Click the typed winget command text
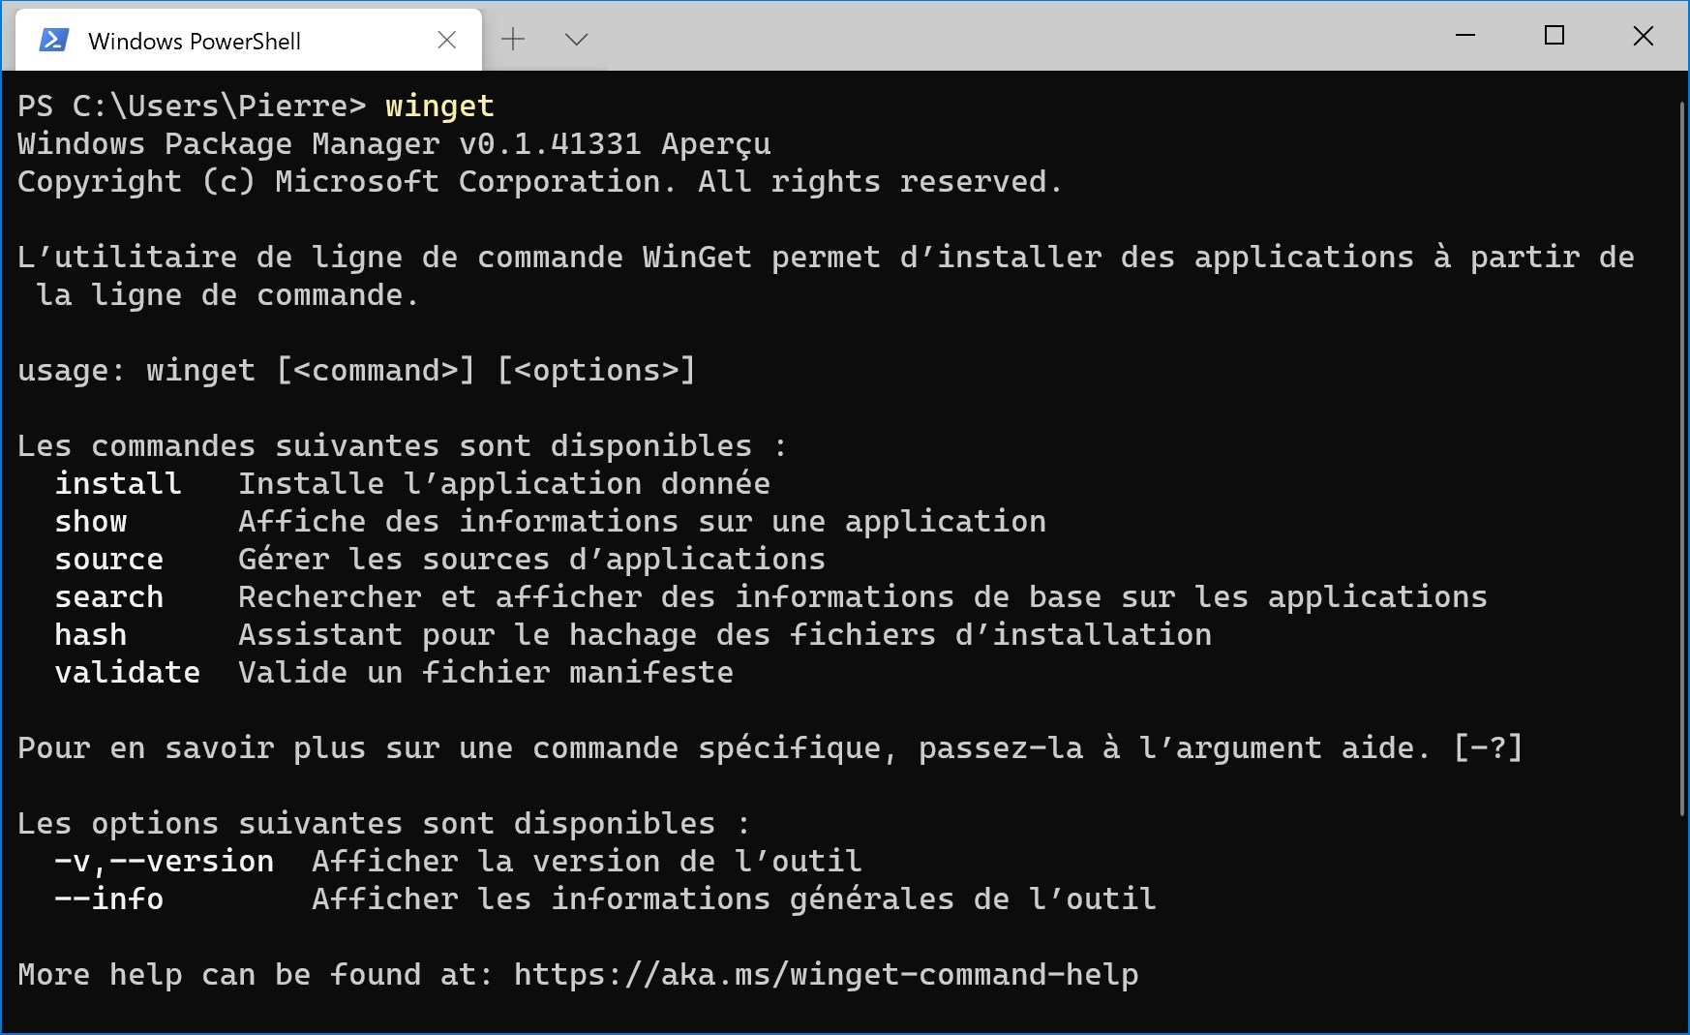The width and height of the screenshot is (1690, 1035). click(439, 106)
